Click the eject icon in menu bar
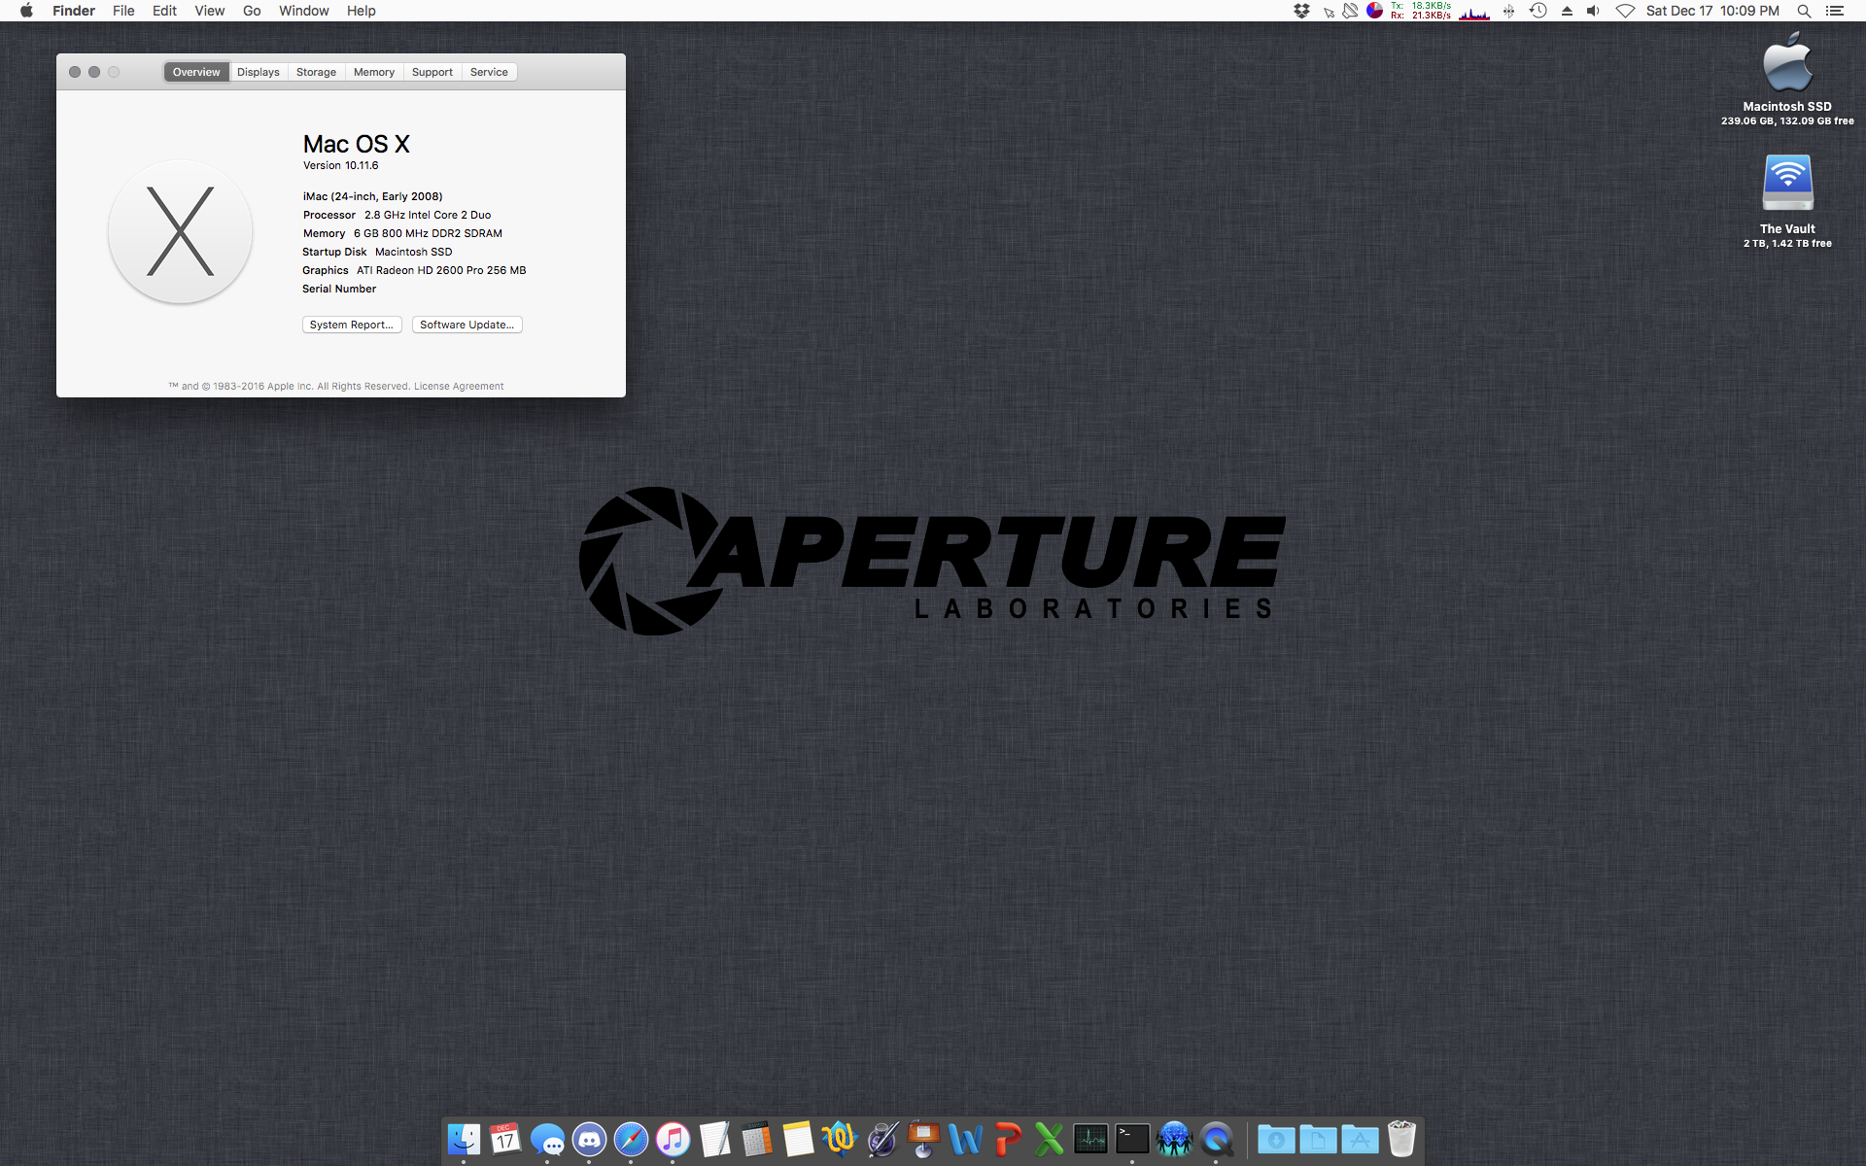Screen dimensions: 1866x1166 coord(1567,11)
